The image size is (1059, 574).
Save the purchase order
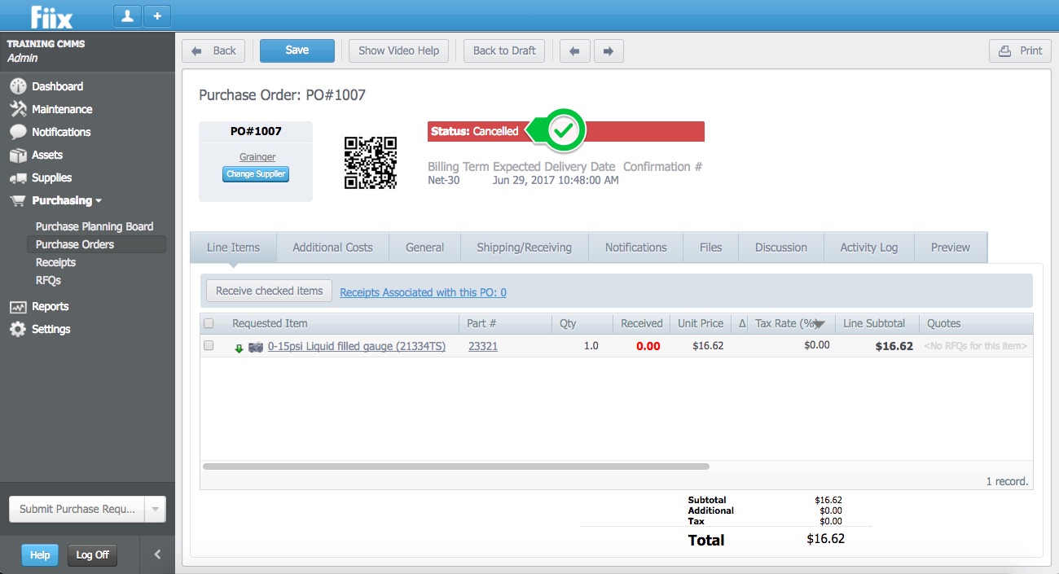click(x=297, y=50)
